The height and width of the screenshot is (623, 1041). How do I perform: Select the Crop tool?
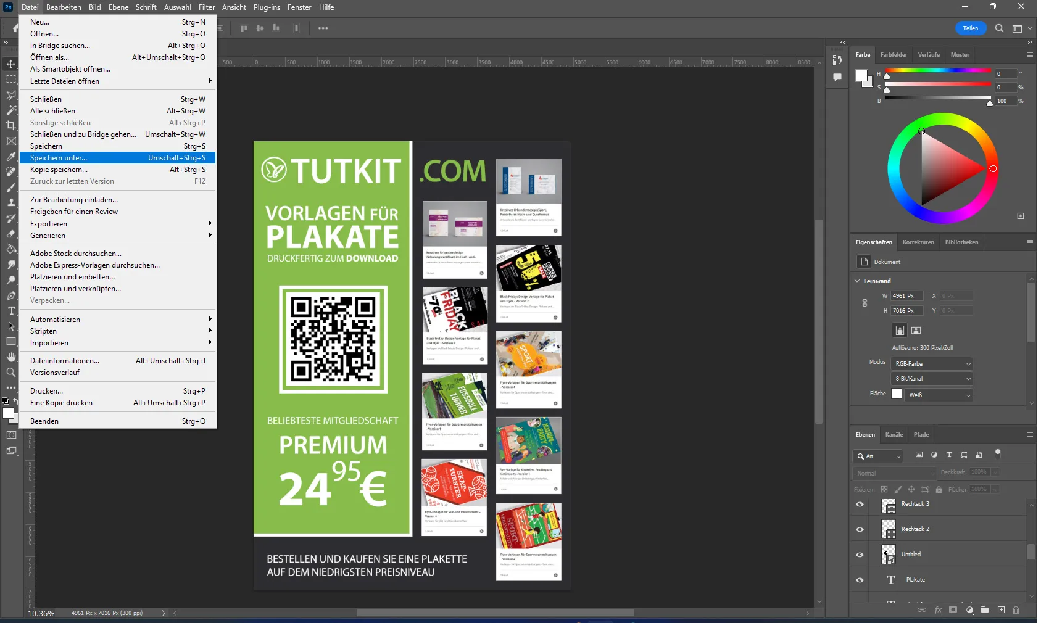(11, 126)
